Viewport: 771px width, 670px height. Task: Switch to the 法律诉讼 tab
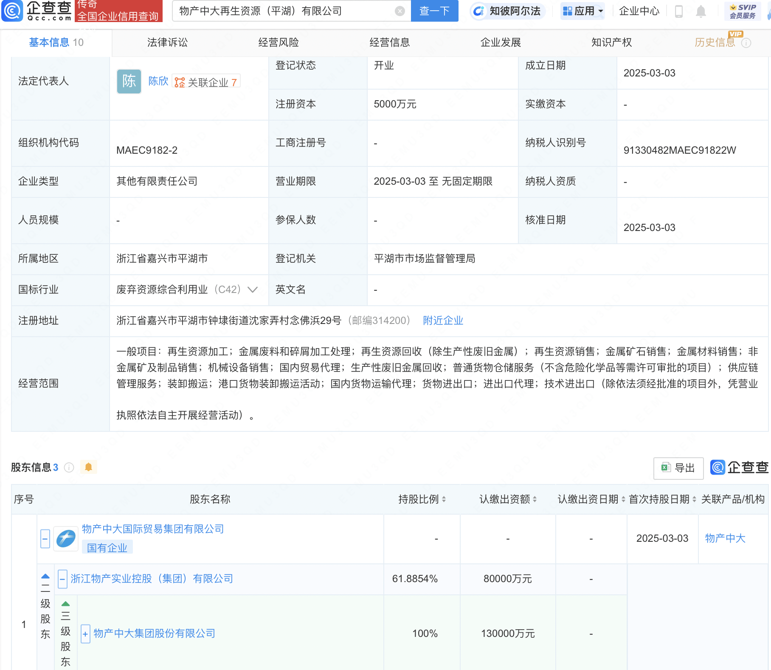(x=168, y=42)
